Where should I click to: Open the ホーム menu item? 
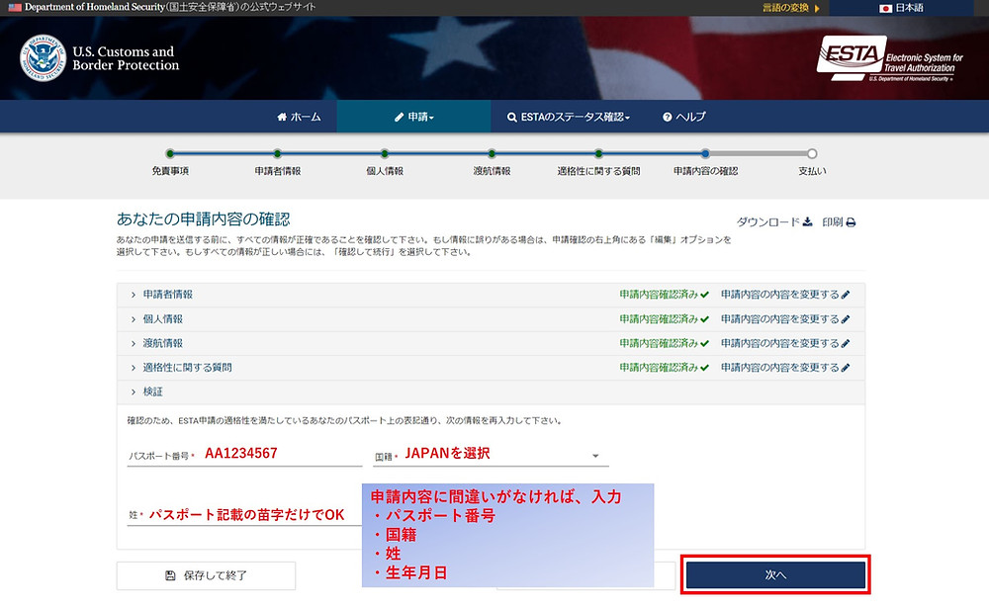[299, 117]
